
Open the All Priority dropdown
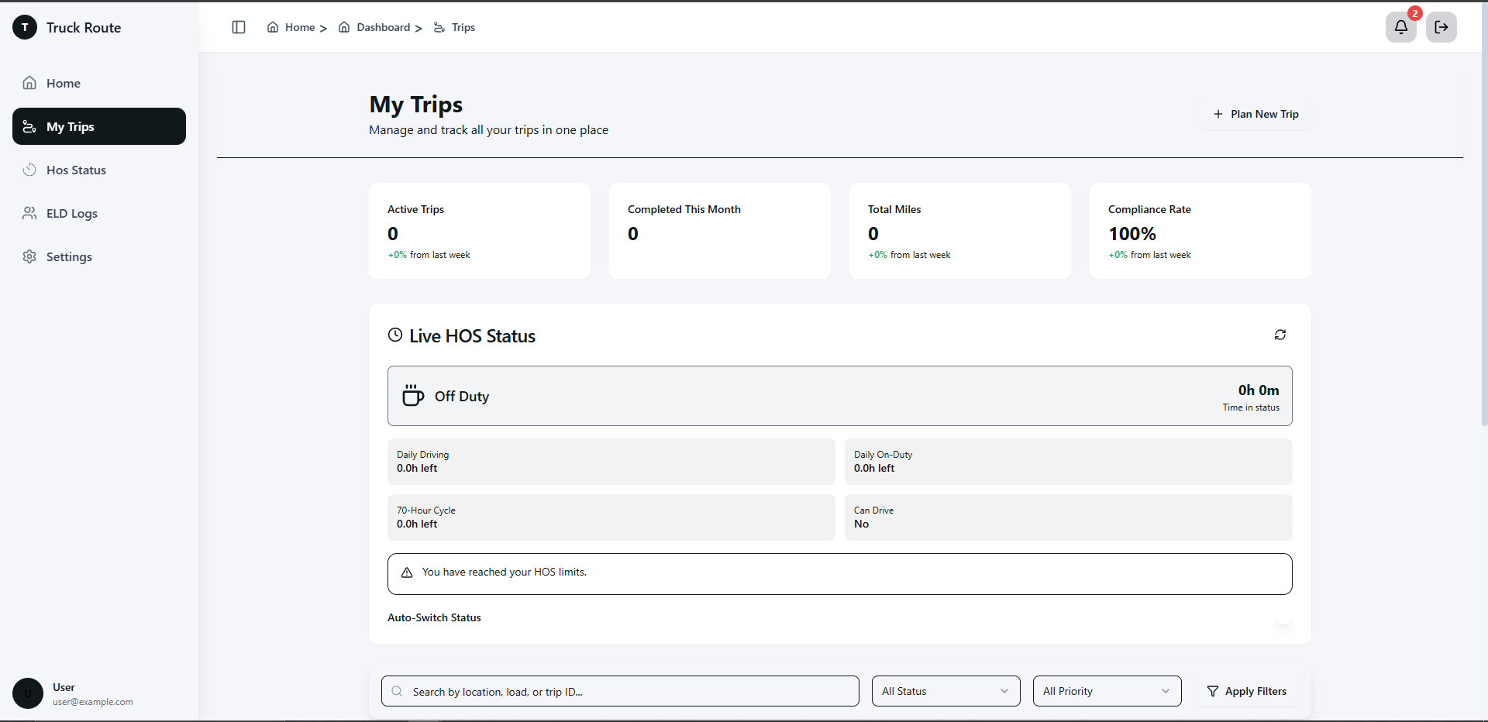coord(1107,691)
